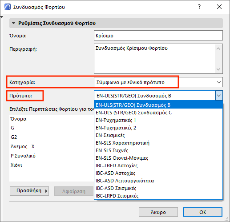
Task: Collapse the Ρυθμίσεις Συνδυασμού Φορτίου panel
Action: point(14,23)
